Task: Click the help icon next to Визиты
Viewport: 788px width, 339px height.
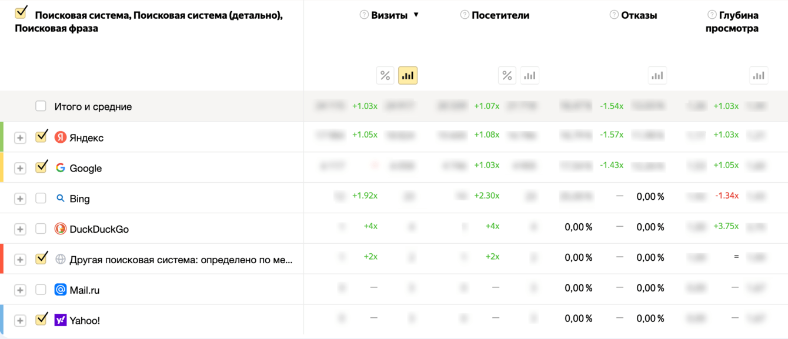Action: coord(364,15)
